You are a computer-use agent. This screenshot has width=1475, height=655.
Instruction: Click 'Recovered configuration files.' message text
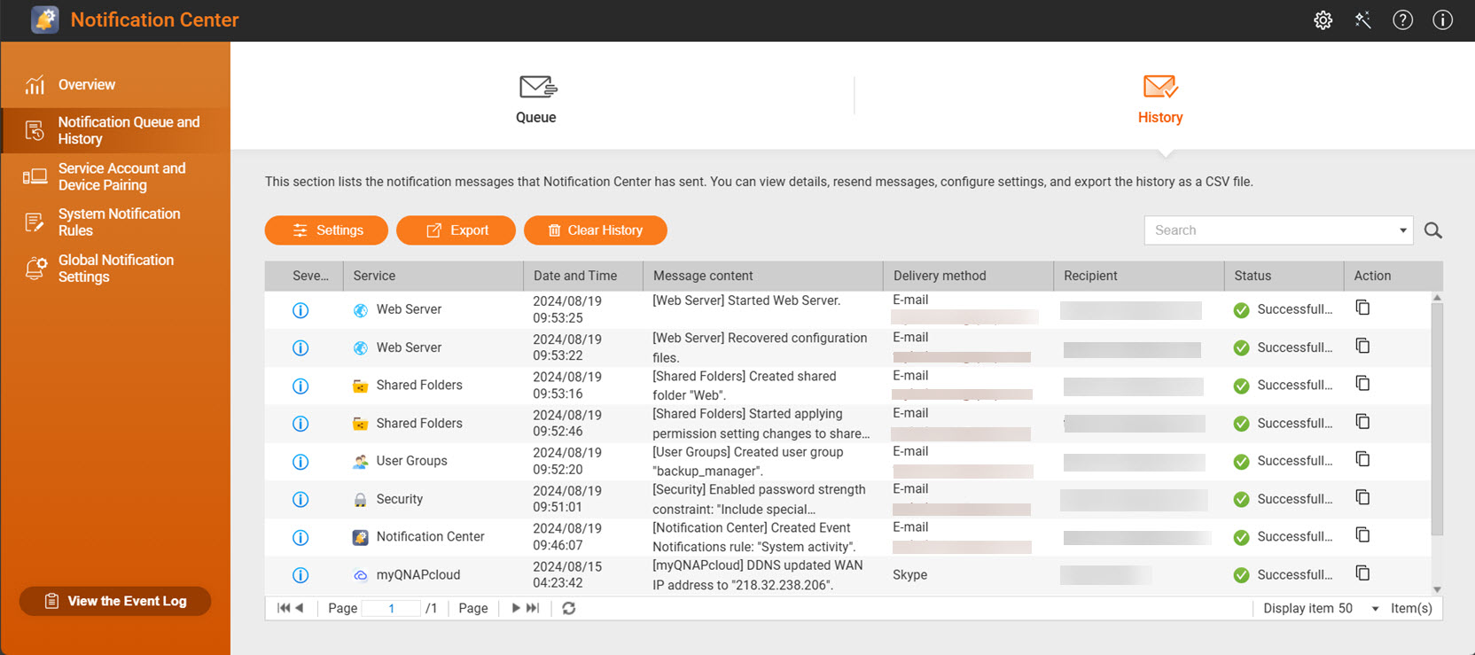(760, 347)
